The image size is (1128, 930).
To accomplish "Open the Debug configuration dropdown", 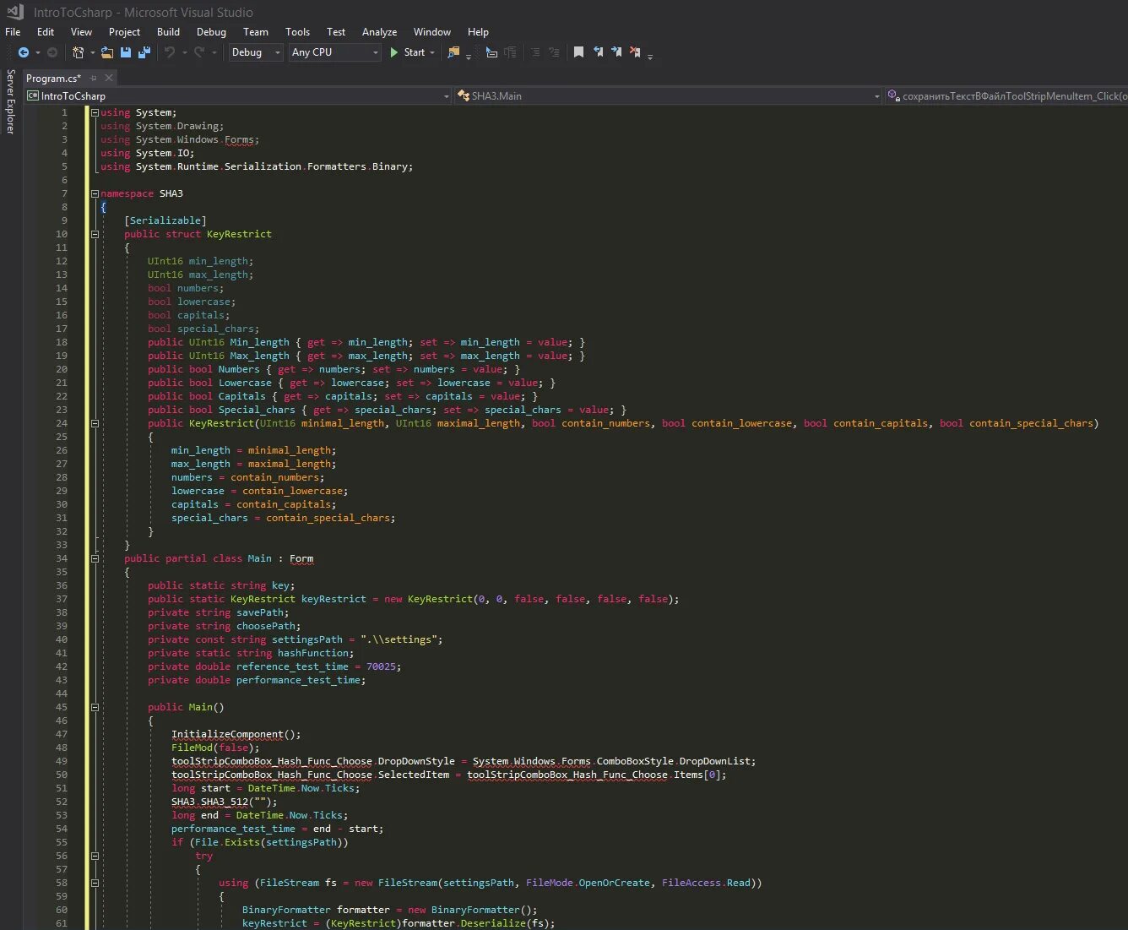I will [x=256, y=52].
